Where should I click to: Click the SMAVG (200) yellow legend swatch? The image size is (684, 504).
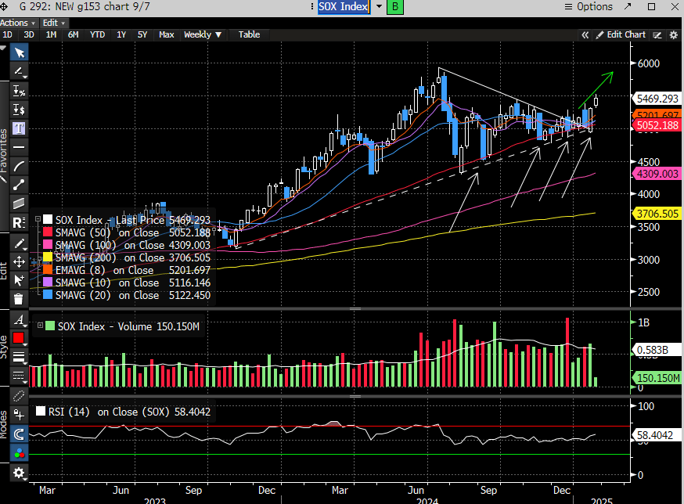click(48, 257)
